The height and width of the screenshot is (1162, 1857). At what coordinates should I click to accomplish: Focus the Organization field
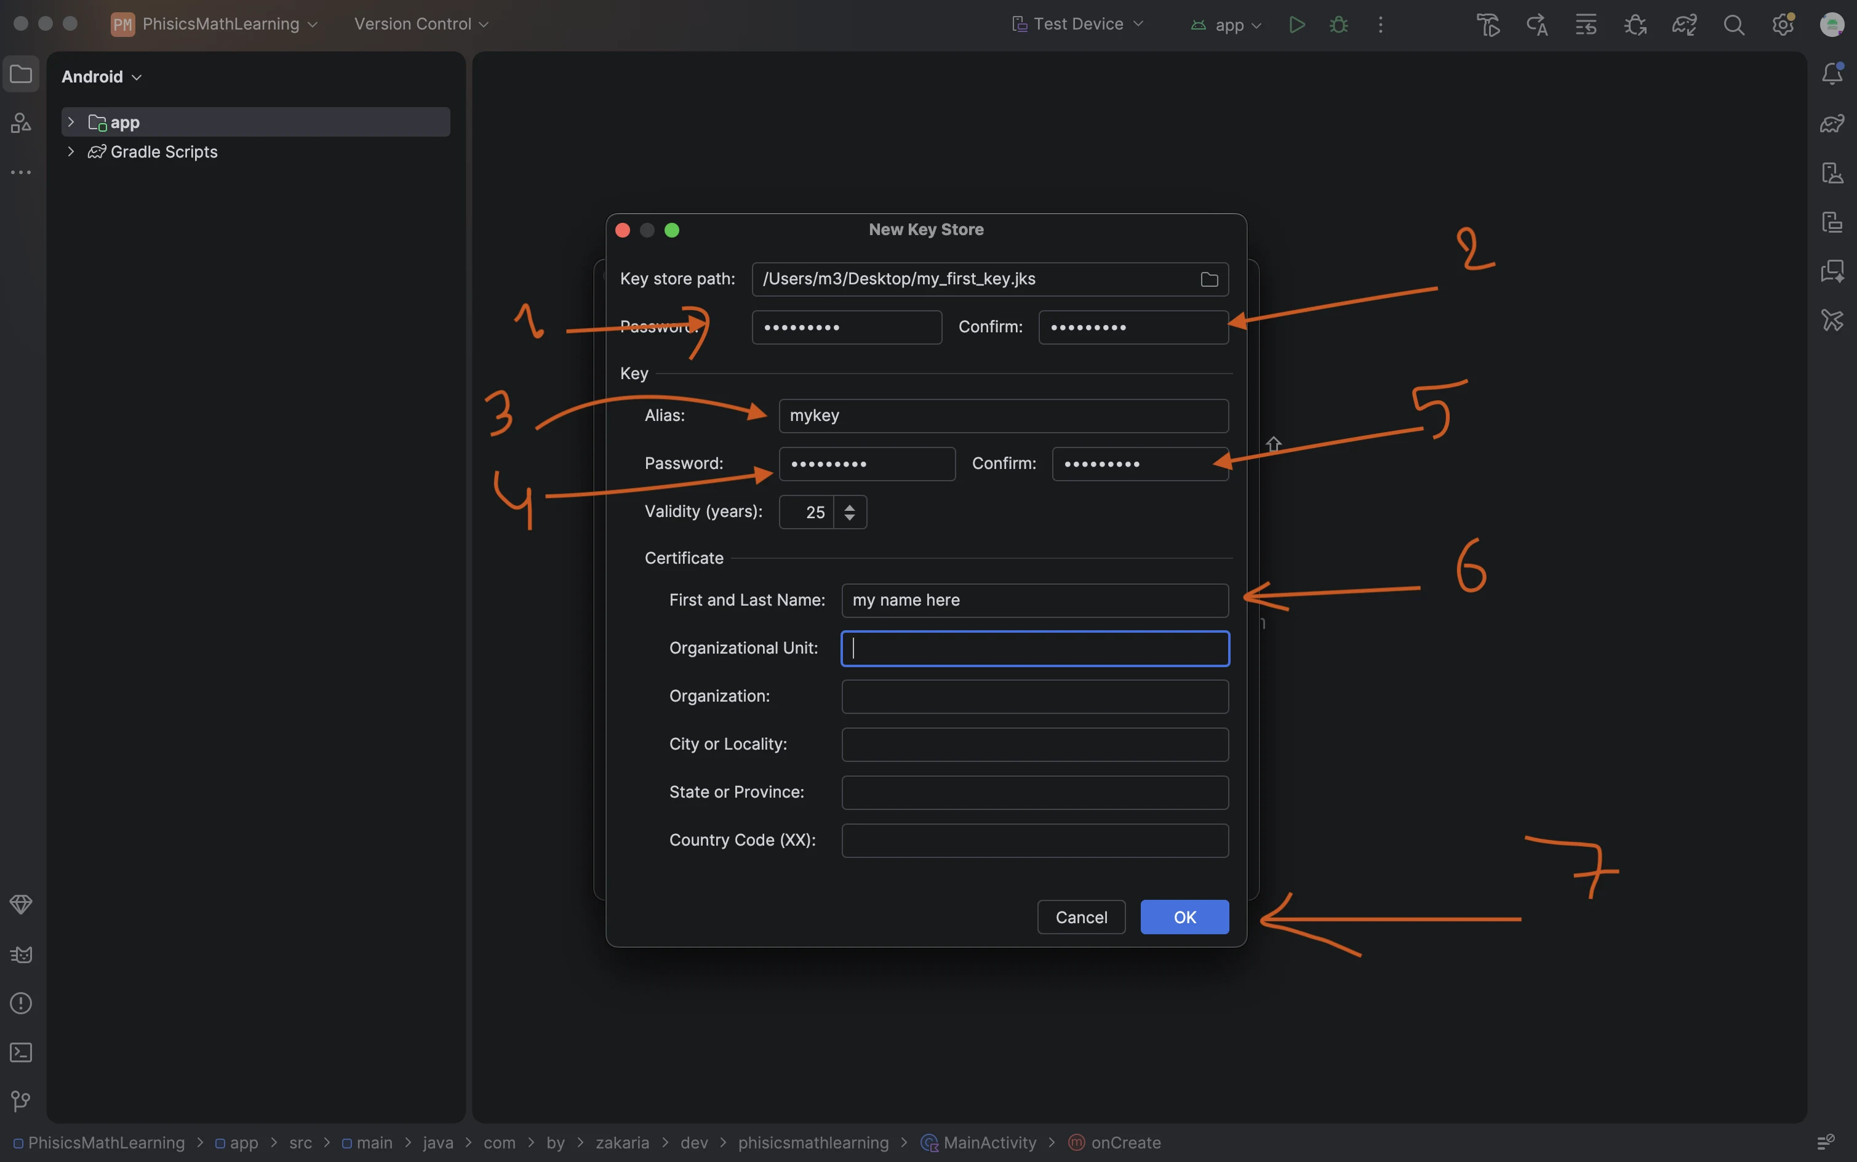pos(1035,697)
